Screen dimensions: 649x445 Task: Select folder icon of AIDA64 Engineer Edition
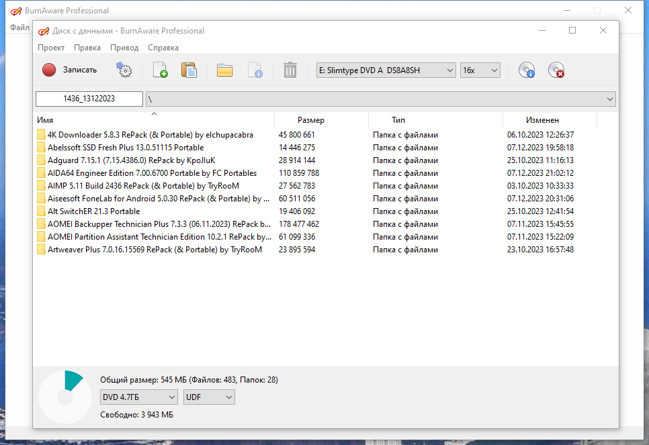click(x=41, y=173)
